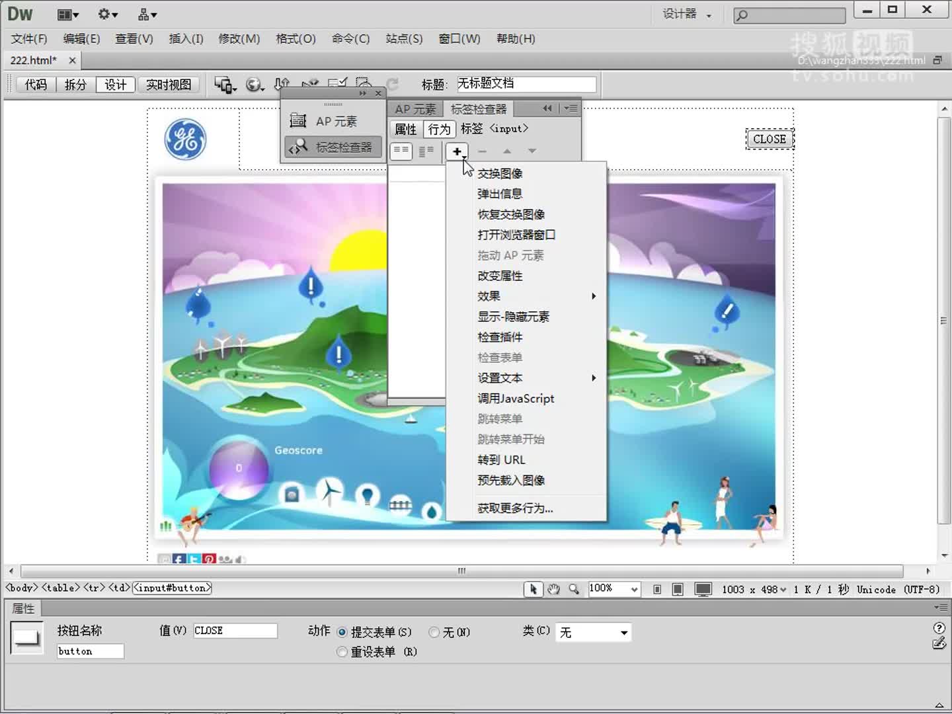Click the horizontal scrollbar of document
The height and width of the screenshot is (714, 952).
coord(462,571)
